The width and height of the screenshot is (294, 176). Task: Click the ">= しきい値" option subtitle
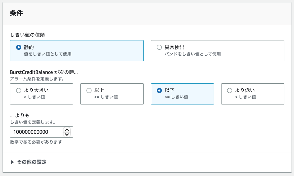pyautogui.click(x=106, y=97)
